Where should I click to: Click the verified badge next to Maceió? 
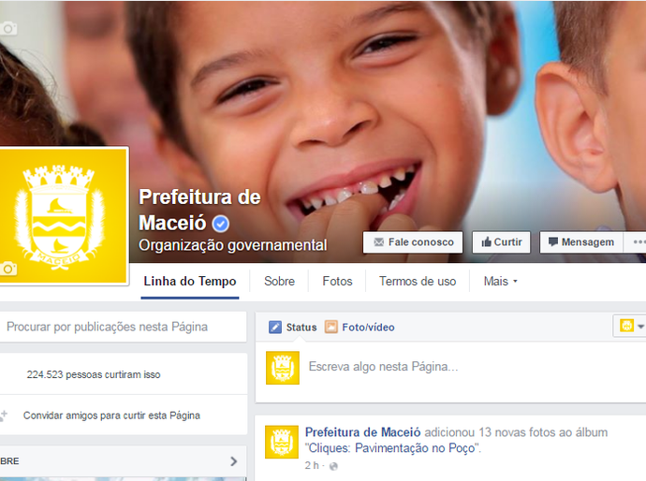pyautogui.click(x=221, y=224)
